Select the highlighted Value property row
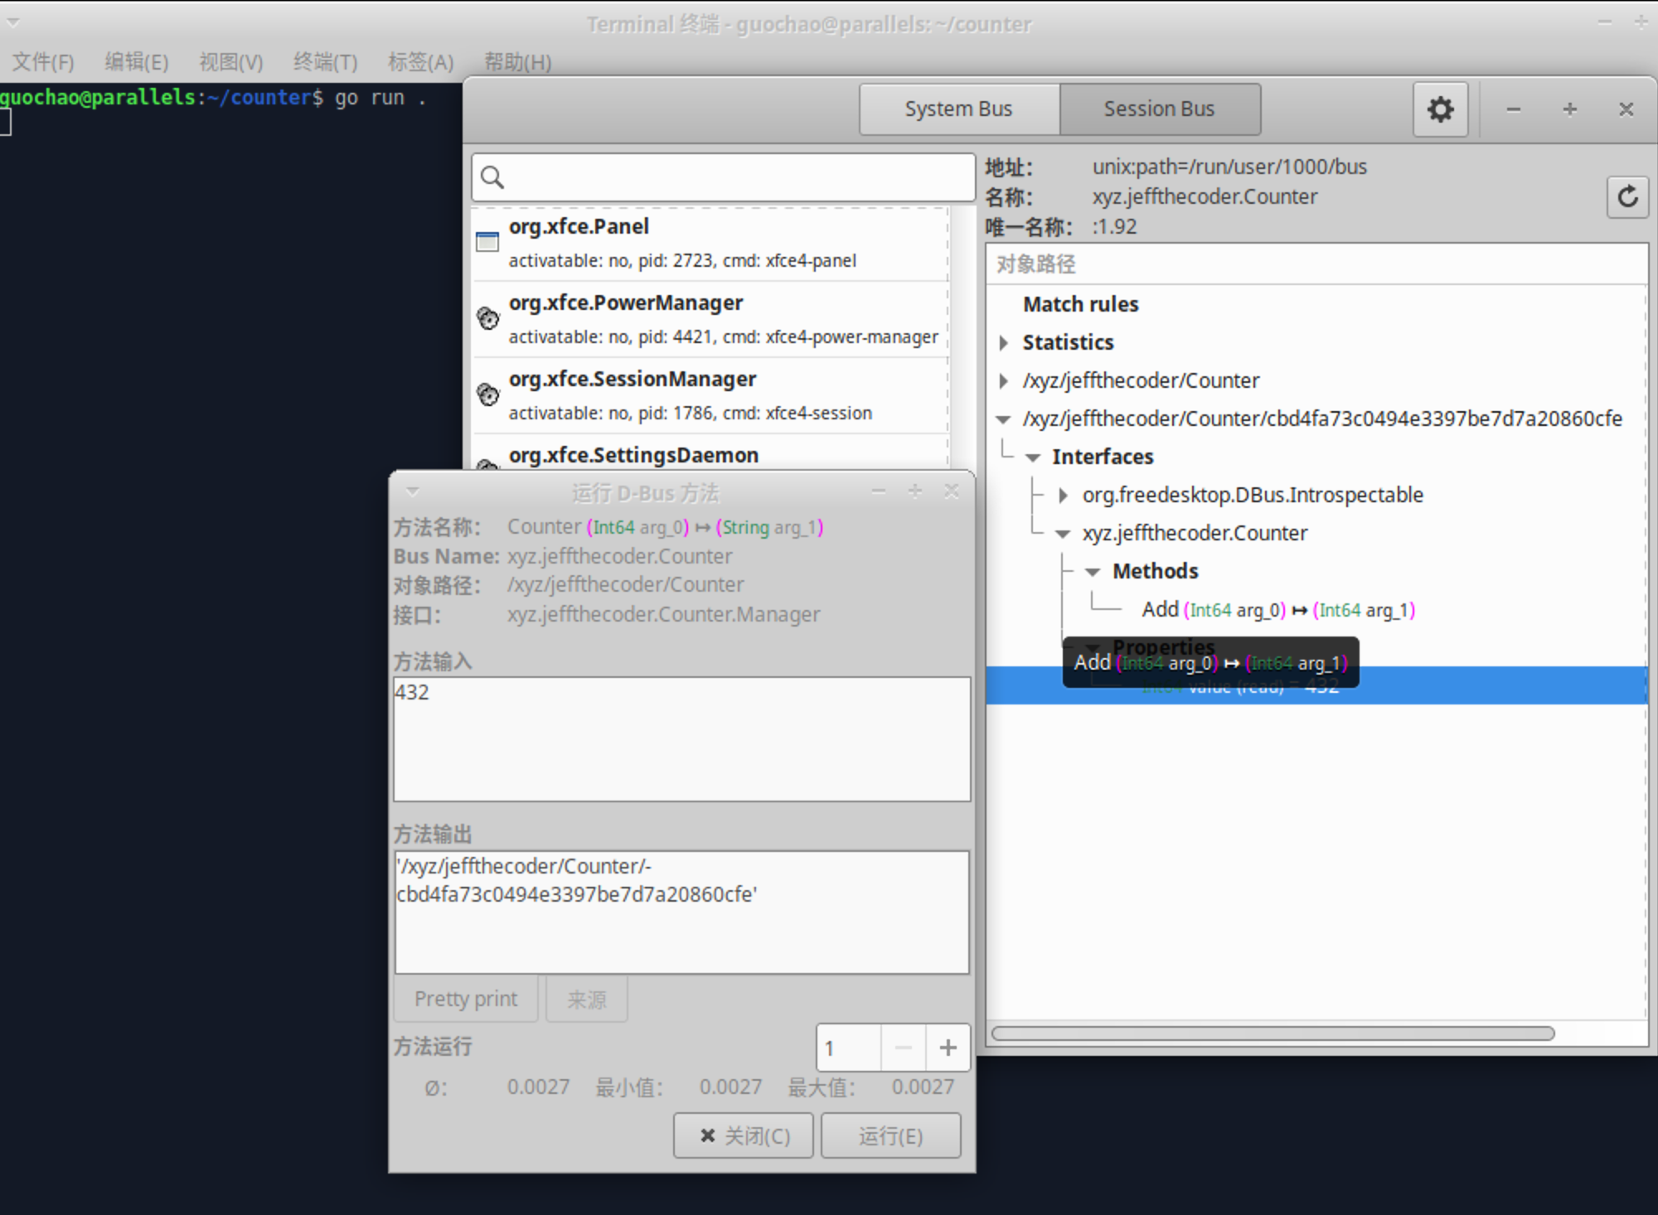 coord(1316,685)
